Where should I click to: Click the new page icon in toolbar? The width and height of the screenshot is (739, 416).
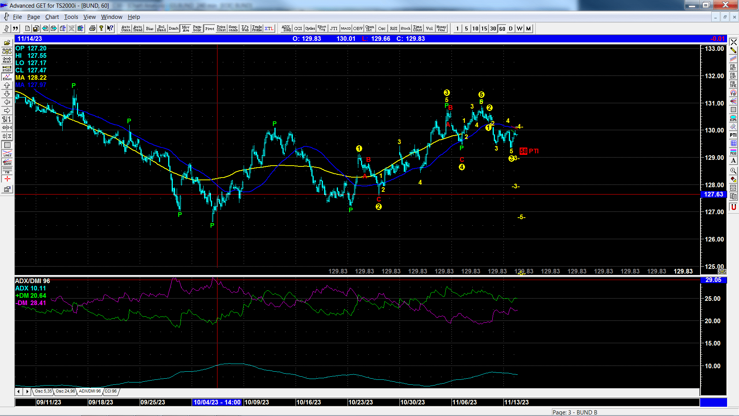tap(27, 29)
